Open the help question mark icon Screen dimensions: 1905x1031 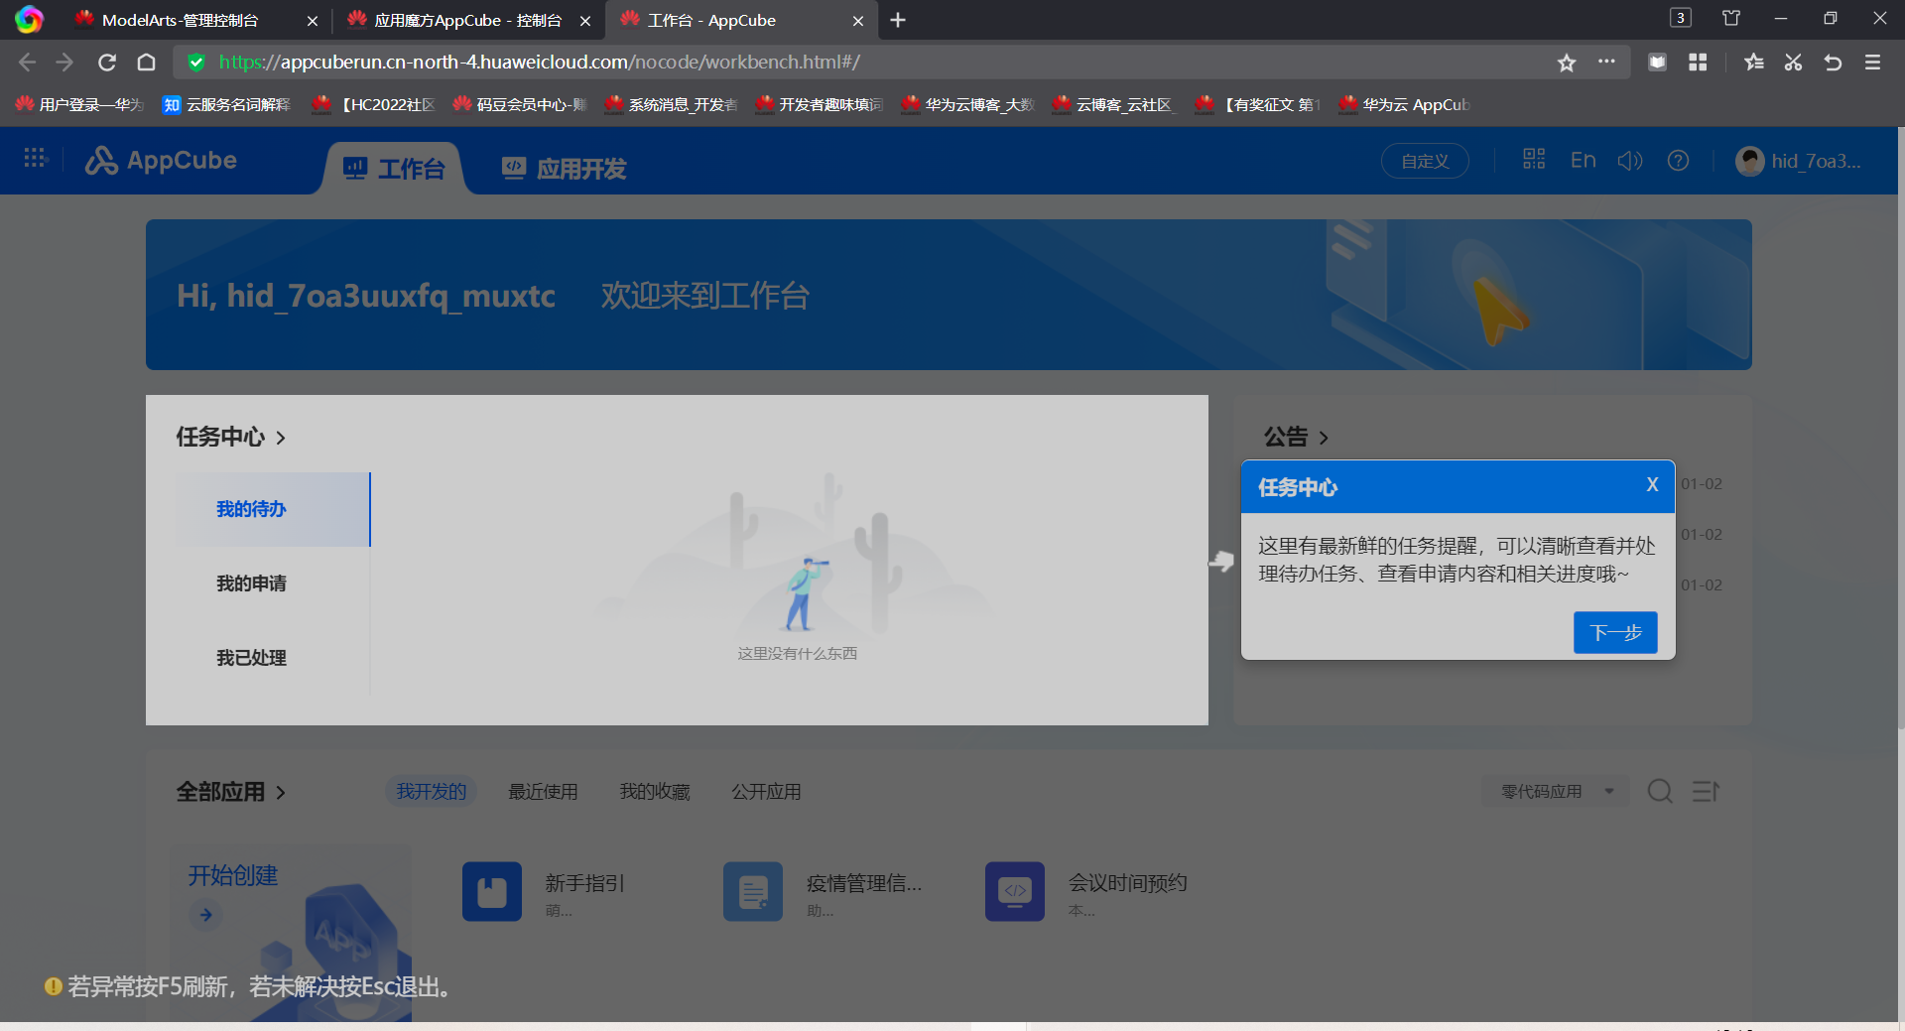point(1678,160)
